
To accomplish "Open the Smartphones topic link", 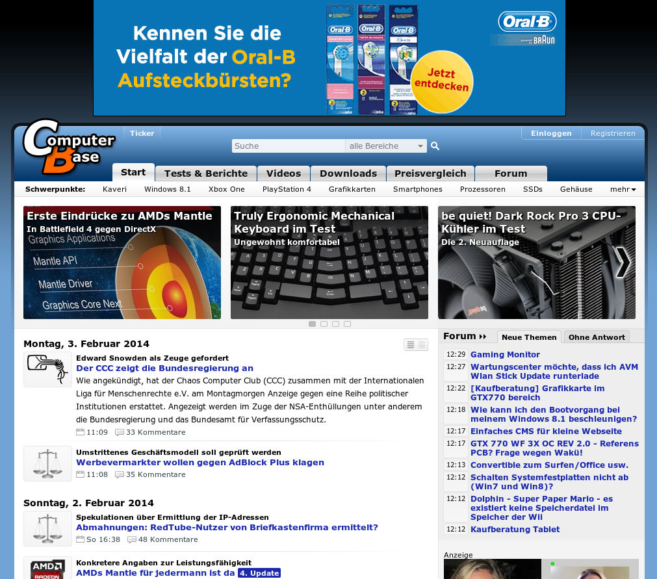I will pos(418,189).
